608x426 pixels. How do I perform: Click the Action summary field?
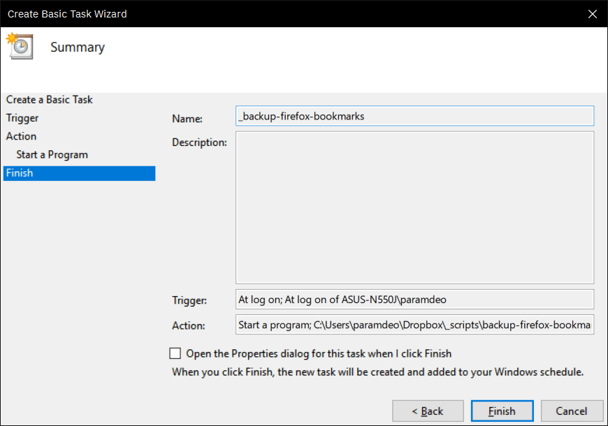(414, 325)
